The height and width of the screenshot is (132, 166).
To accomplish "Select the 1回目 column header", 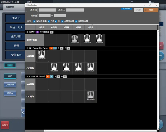I will click(90, 28).
